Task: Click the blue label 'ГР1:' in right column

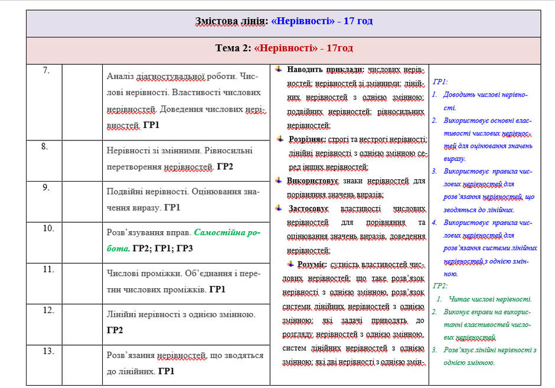Action: [440, 82]
